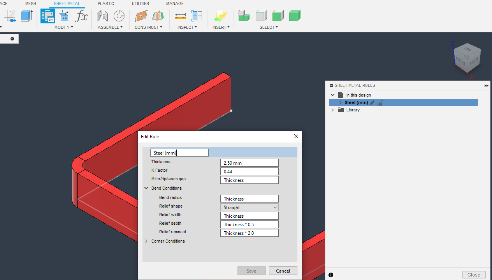Open the UTILITIES ribbon tab
The width and height of the screenshot is (492, 280).
click(x=141, y=4)
